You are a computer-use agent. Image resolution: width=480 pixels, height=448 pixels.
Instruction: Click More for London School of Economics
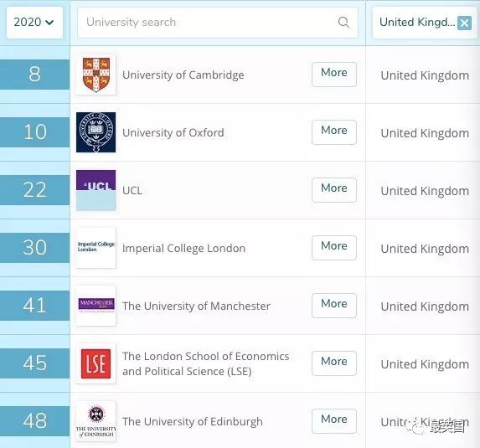coord(334,363)
